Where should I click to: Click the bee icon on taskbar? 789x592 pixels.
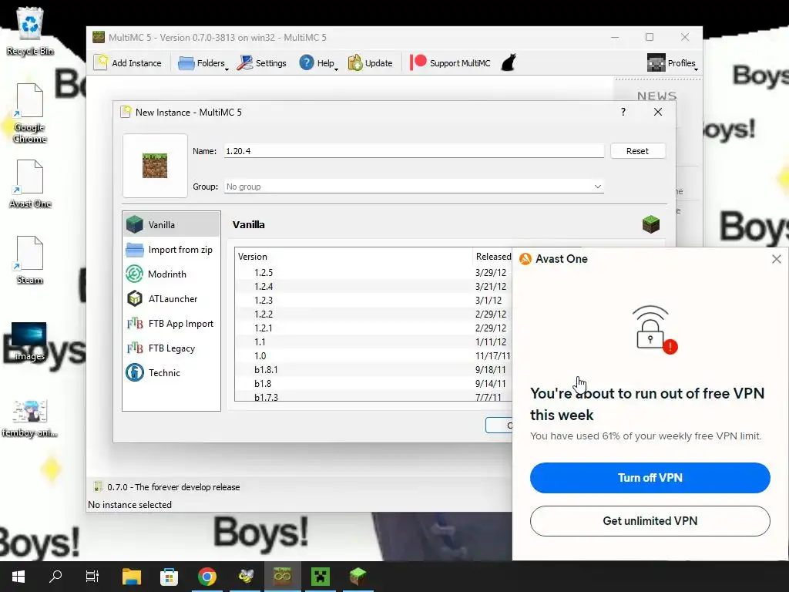(x=245, y=577)
